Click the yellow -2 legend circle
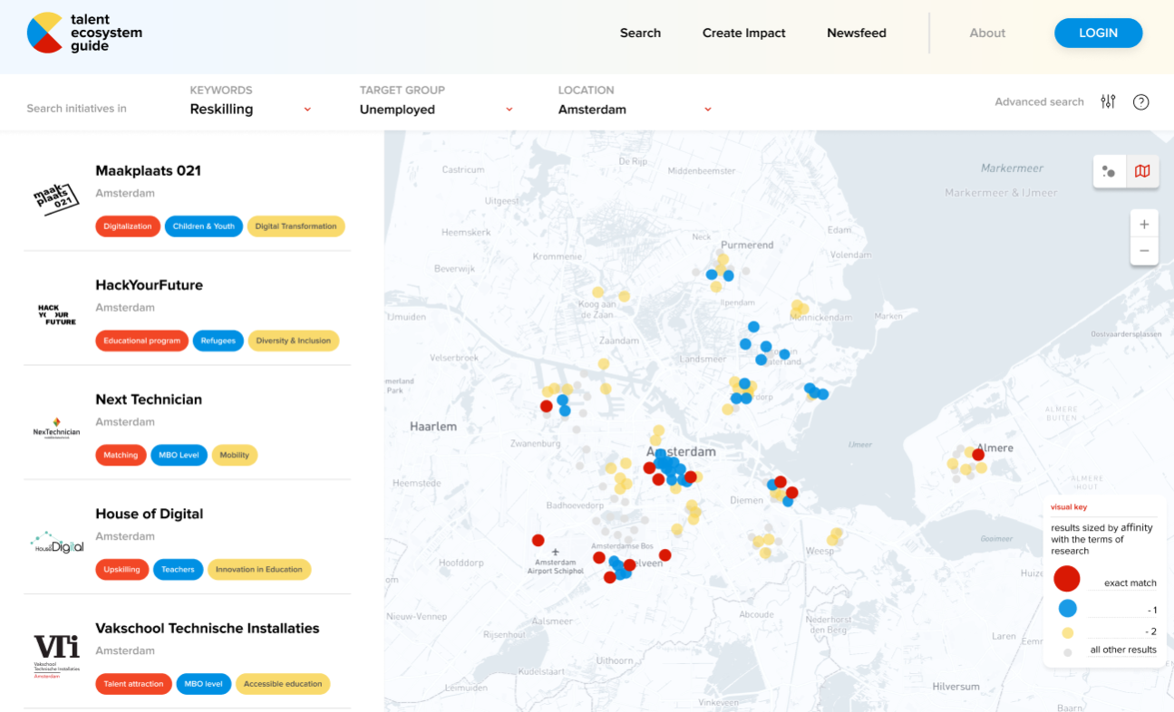 point(1068,633)
